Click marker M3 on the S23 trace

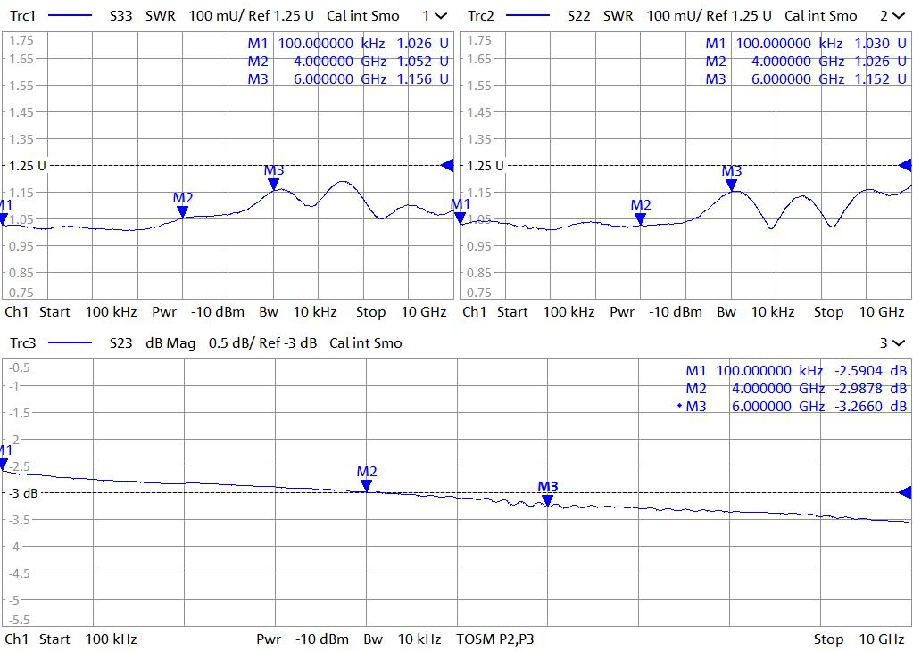point(548,501)
